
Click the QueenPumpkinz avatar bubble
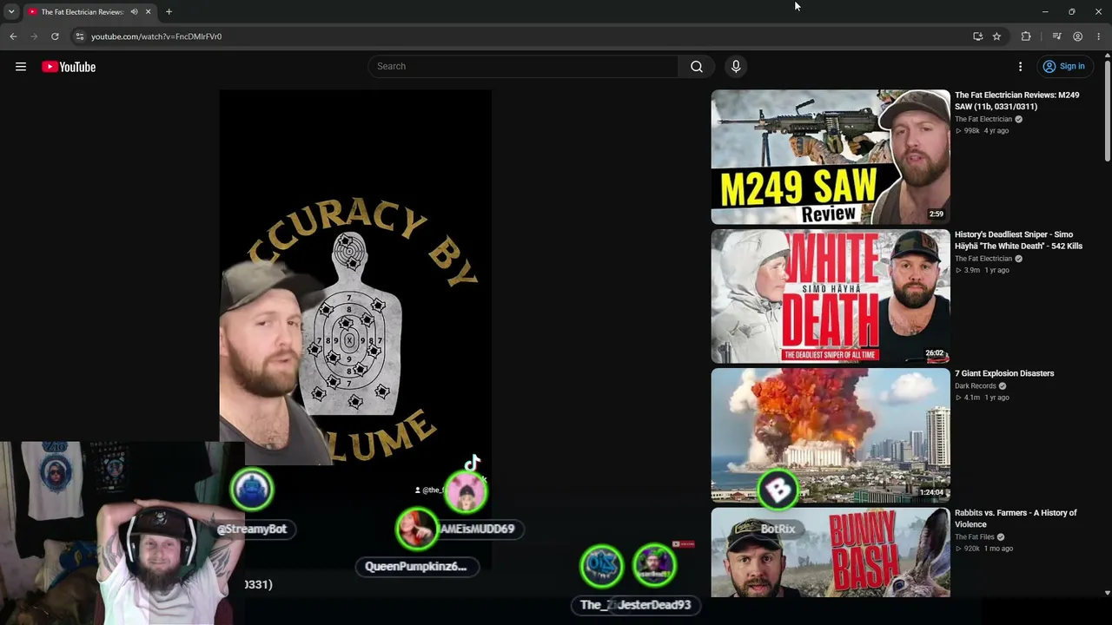pyautogui.click(x=417, y=529)
